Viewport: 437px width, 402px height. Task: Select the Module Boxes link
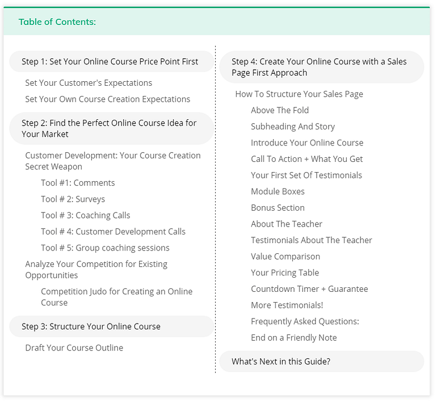click(x=278, y=191)
